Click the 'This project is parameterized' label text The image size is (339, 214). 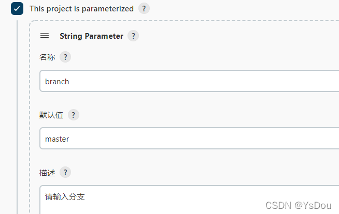pyautogui.click(x=81, y=9)
